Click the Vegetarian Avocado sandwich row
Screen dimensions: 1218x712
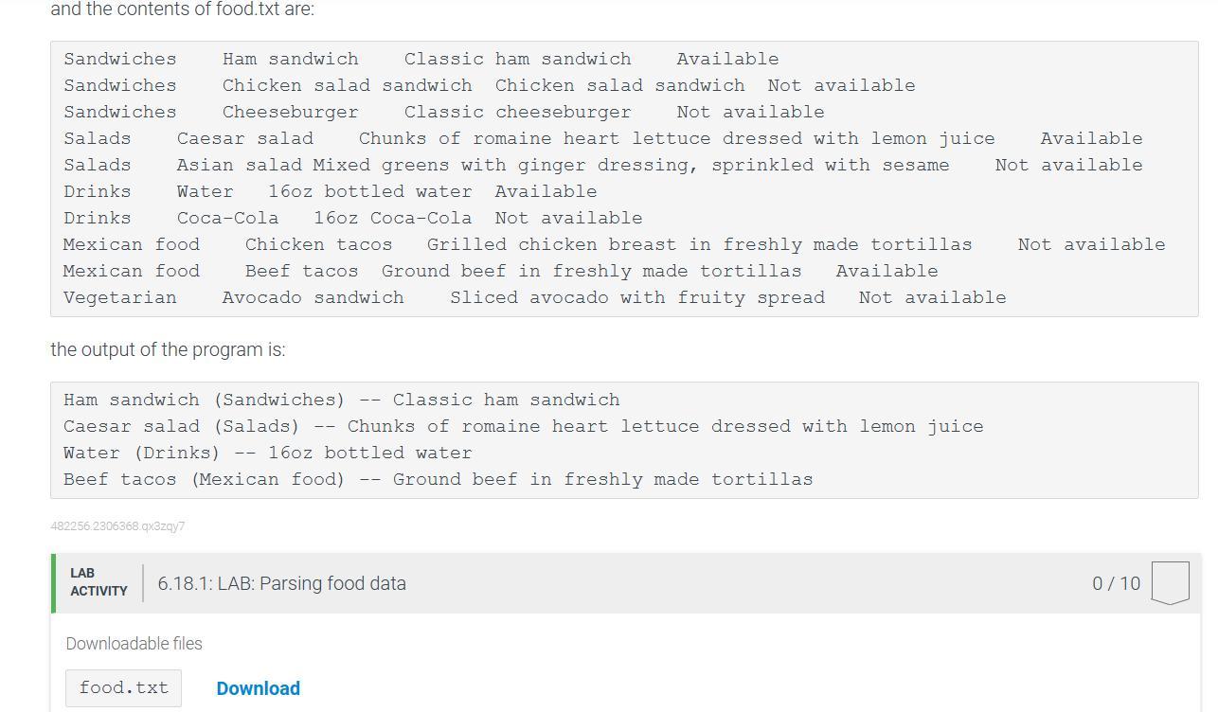[534, 297]
